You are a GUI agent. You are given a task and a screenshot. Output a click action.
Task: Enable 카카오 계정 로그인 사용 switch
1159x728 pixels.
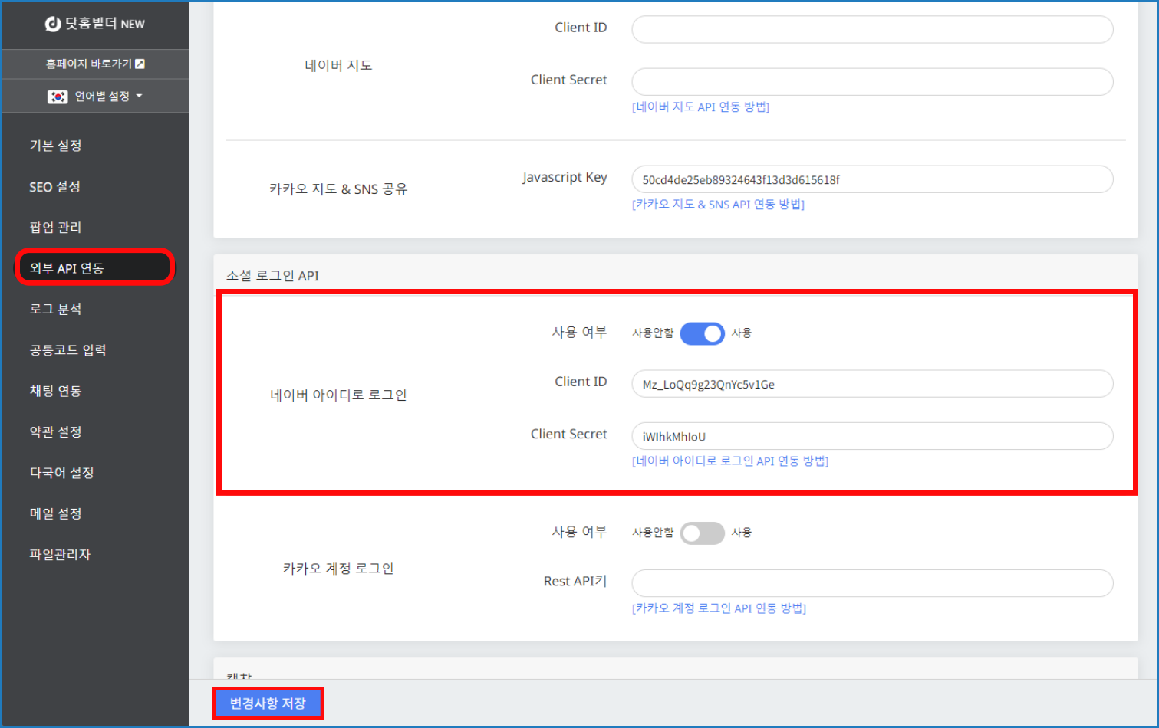click(702, 533)
